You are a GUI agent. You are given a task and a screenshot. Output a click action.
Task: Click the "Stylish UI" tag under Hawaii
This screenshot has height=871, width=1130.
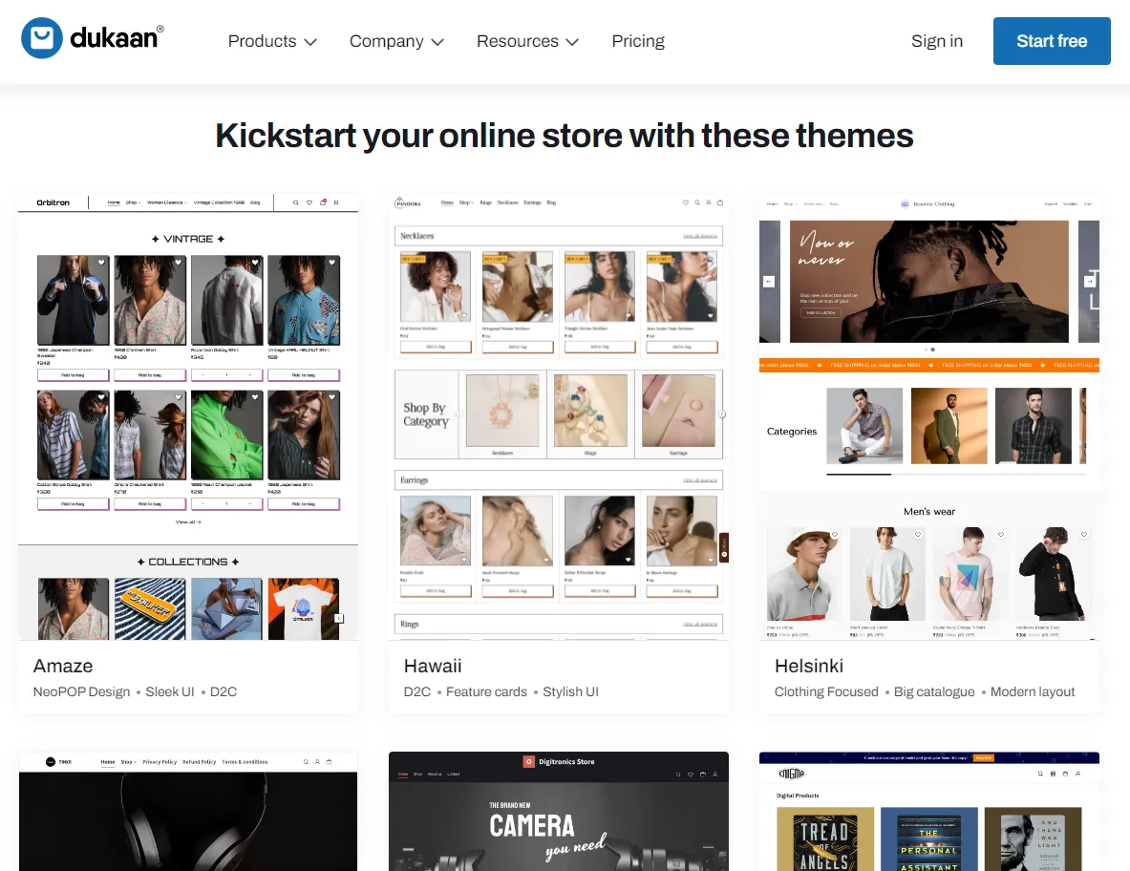pyautogui.click(x=571, y=691)
